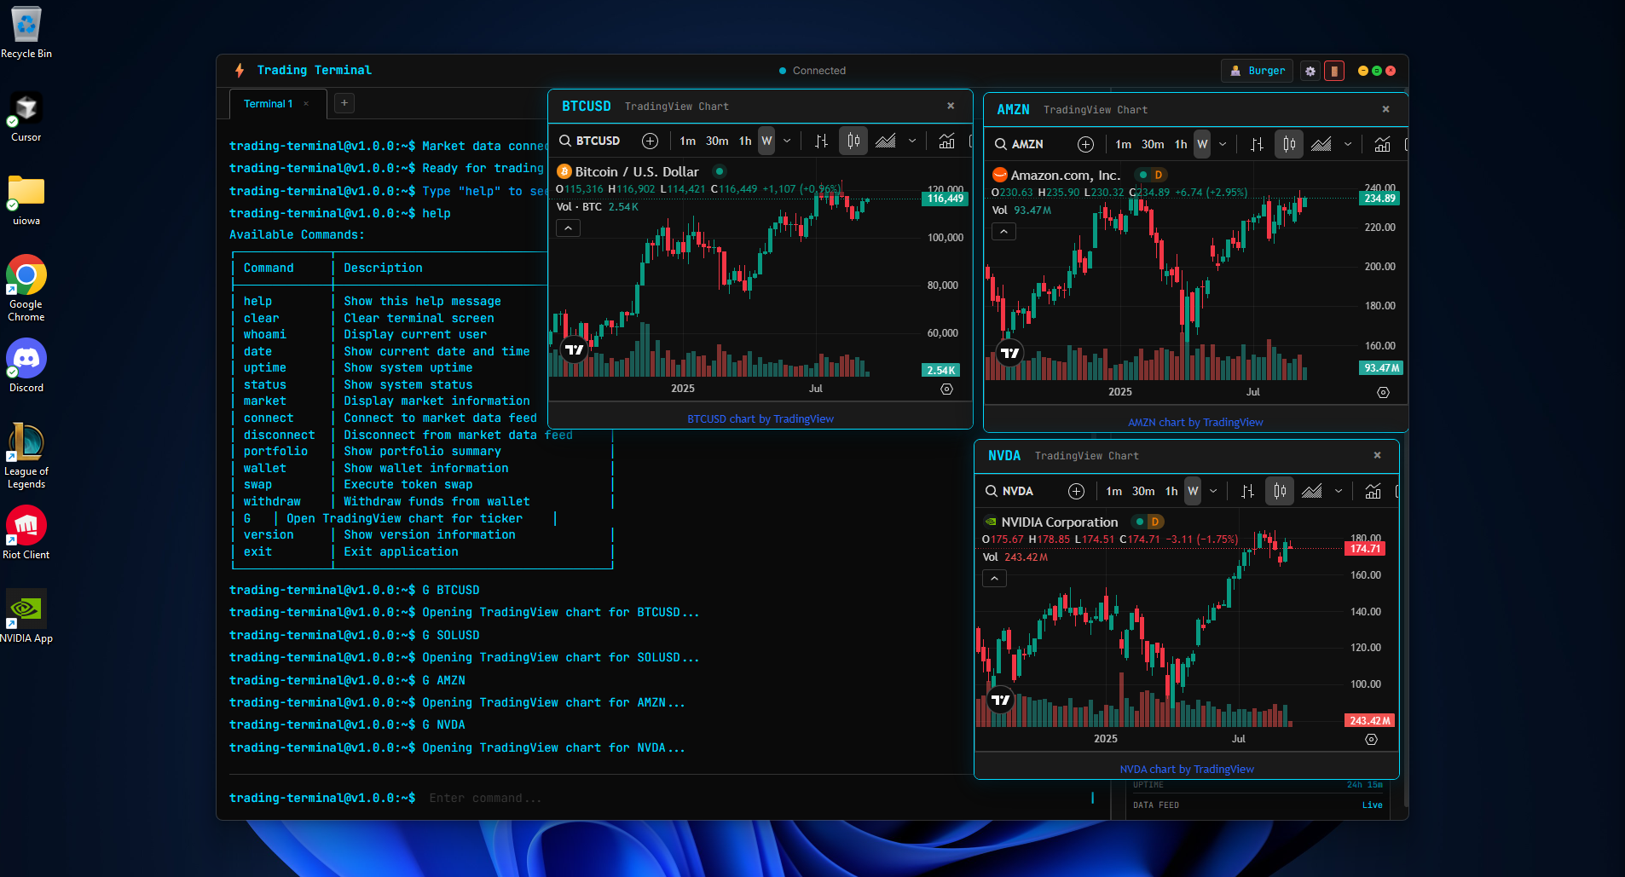Collapse legend arrow in AMZN chart
This screenshot has height=877, width=1625.
coord(1004,232)
